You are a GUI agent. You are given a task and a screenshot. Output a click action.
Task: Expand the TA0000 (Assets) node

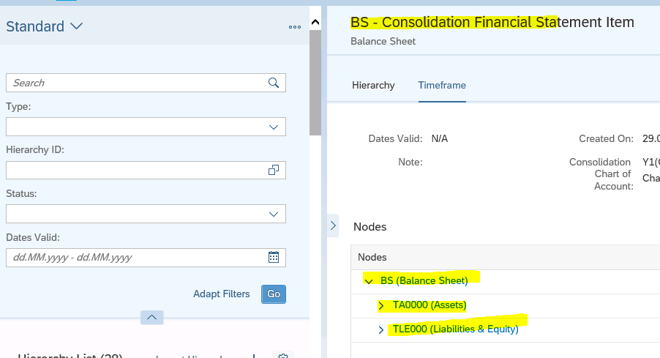tap(381, 305)
